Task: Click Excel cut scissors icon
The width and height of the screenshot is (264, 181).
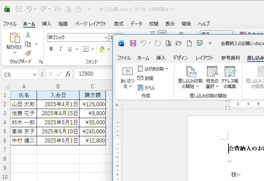Action: 28,35
